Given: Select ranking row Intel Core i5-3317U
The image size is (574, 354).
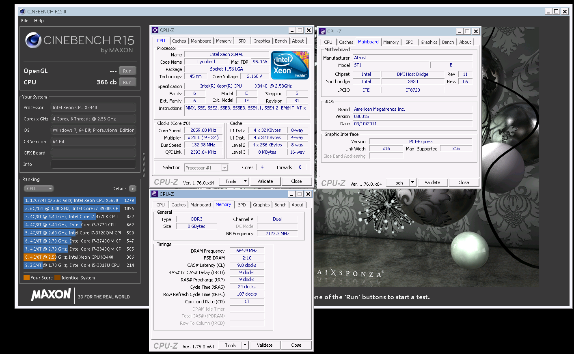Looking at the screenshot, I should pyautogui.click(x=80, y=265).
